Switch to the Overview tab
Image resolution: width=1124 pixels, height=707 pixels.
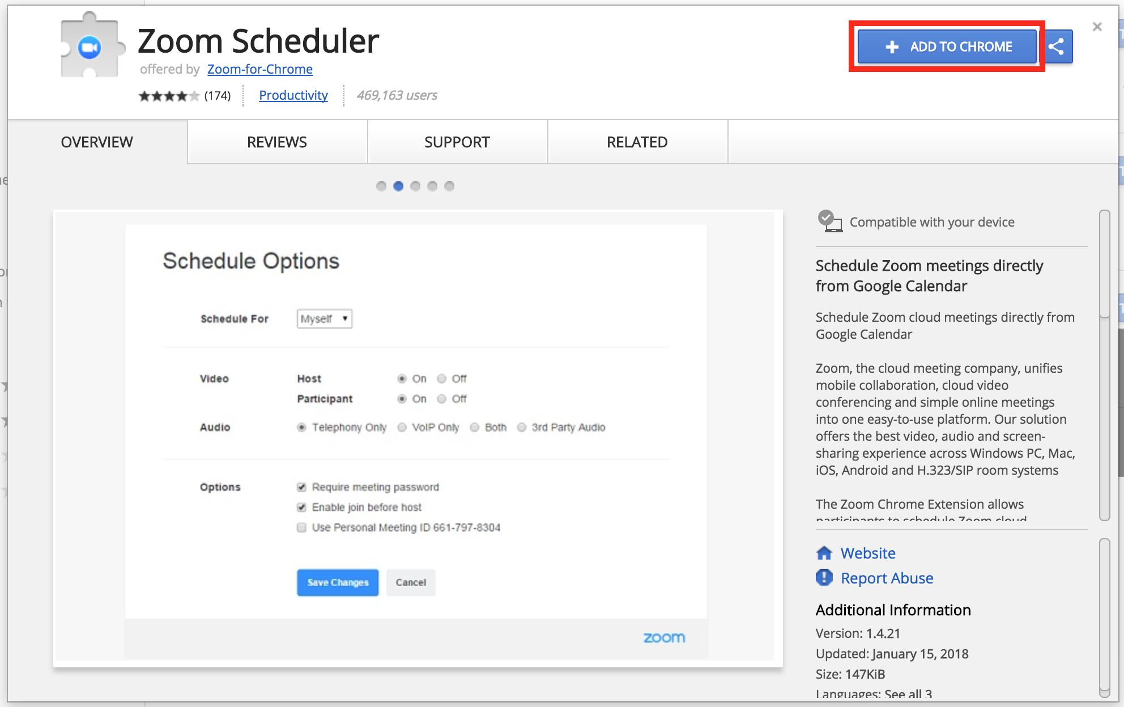tap(97, 142)
